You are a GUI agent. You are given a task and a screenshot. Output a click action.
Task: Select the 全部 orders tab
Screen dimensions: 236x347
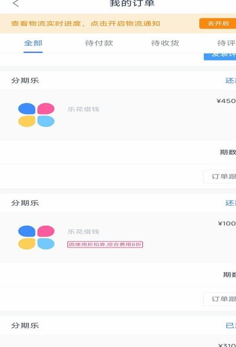click(x=33, y=43)
